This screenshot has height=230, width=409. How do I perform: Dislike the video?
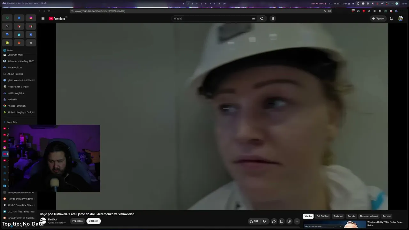[265, 221]
